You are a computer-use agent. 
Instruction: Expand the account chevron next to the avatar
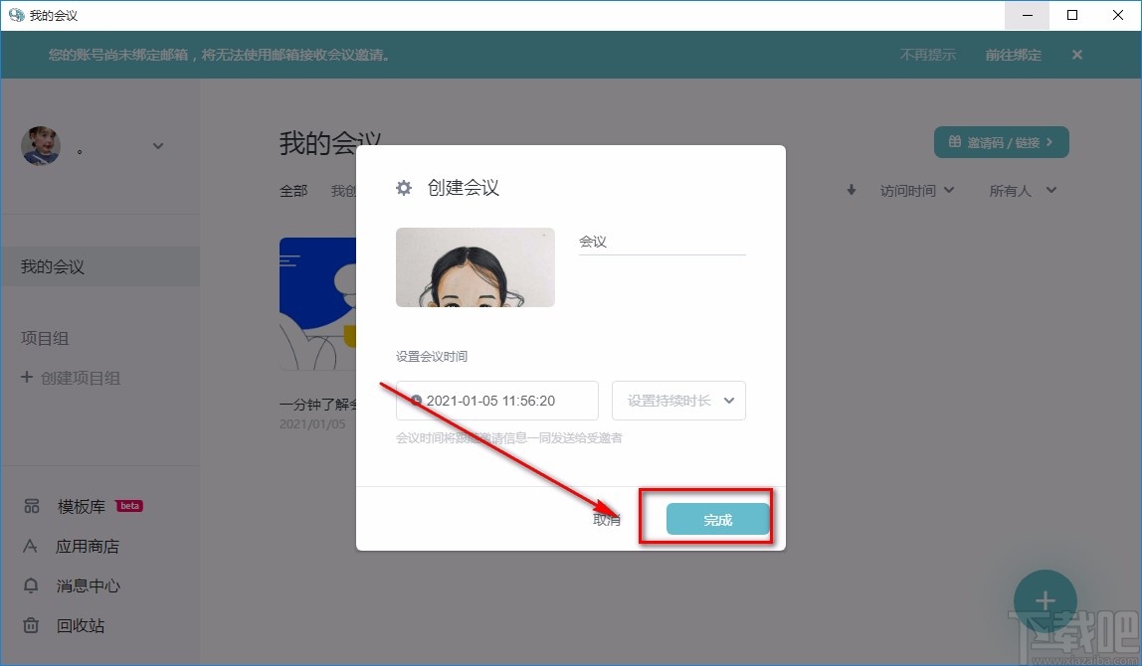coord(157,146)
